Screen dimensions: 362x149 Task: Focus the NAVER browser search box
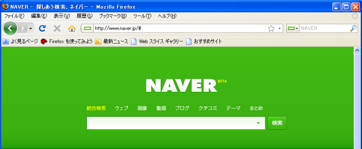324,28
